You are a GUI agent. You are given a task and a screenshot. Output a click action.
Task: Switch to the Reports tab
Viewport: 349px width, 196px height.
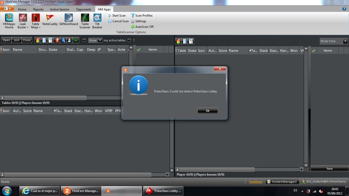coord(38,9)
